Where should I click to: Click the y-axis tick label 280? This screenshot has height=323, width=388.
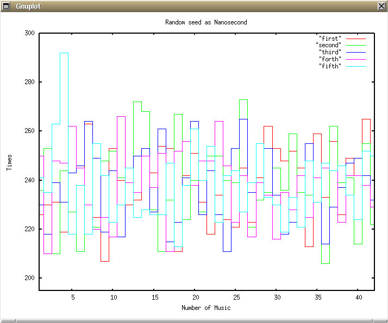(29, 82)
